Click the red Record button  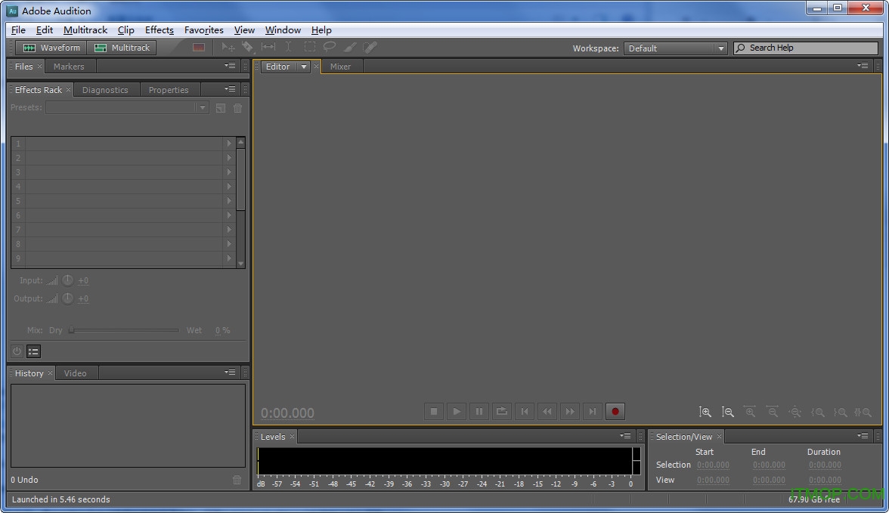(x=615, y=412)
